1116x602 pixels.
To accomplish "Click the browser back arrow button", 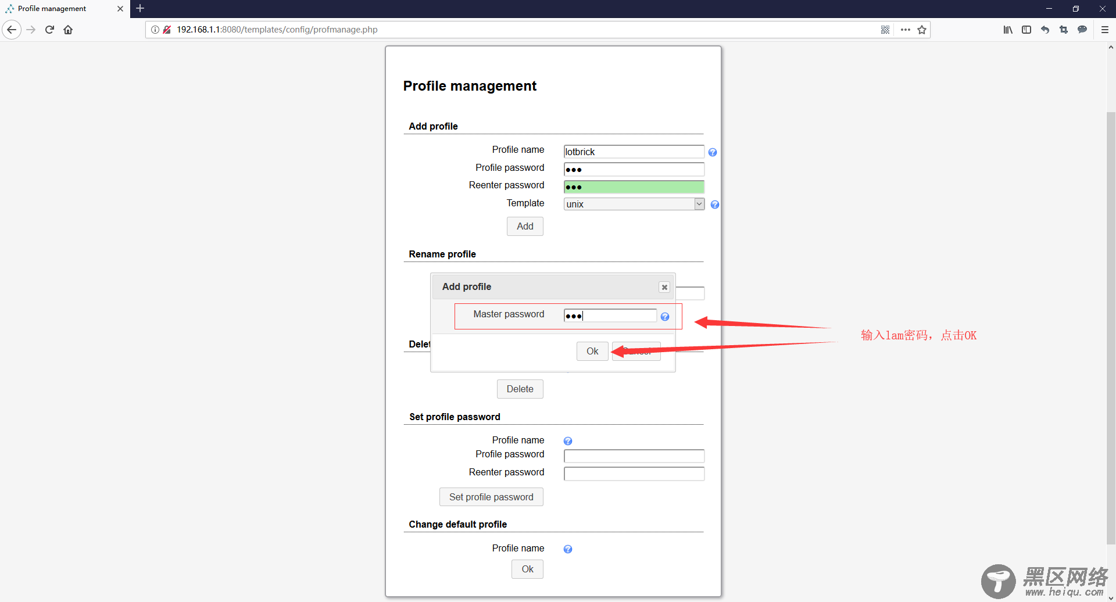I will [12, 30].
